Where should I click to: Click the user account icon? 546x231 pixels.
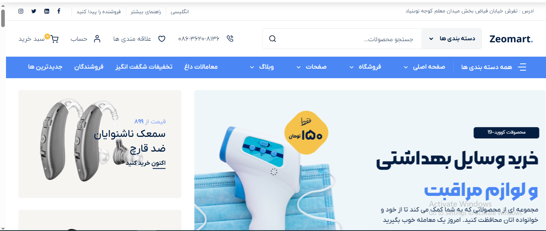(97, 39)
